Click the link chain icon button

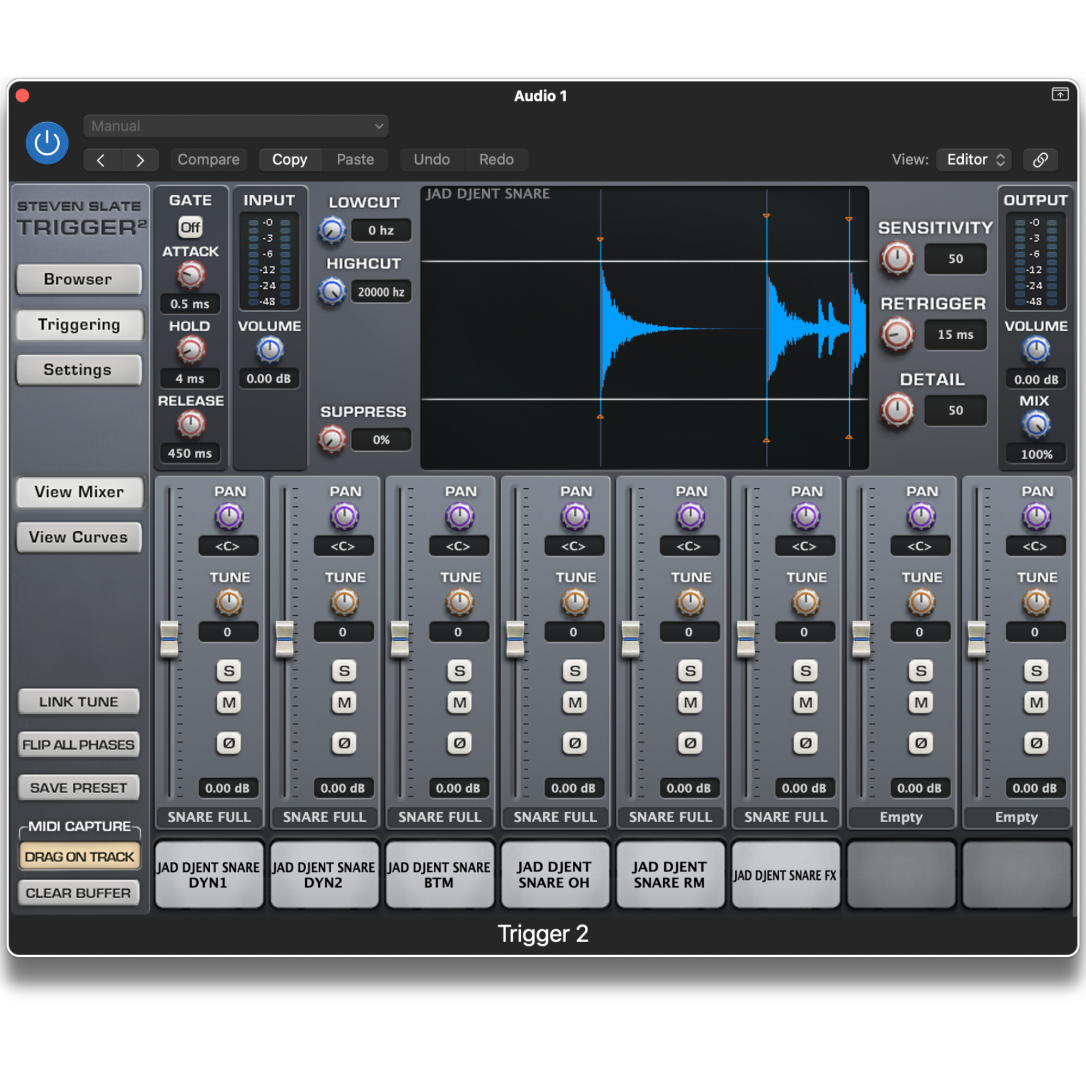pyautogui.click(x=1040, y=160)
